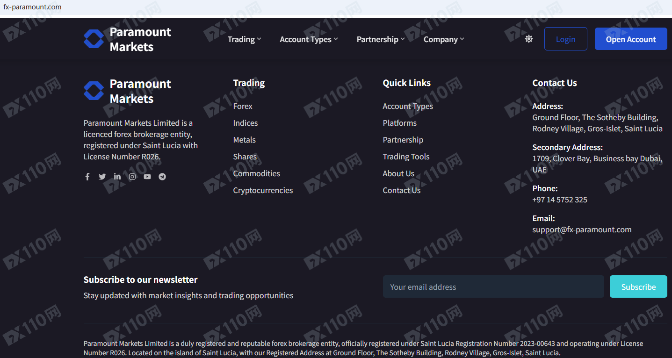This screenshot has width=672, height=358.
Task: Click the License Number R026 description
Action: click(141, 140)
